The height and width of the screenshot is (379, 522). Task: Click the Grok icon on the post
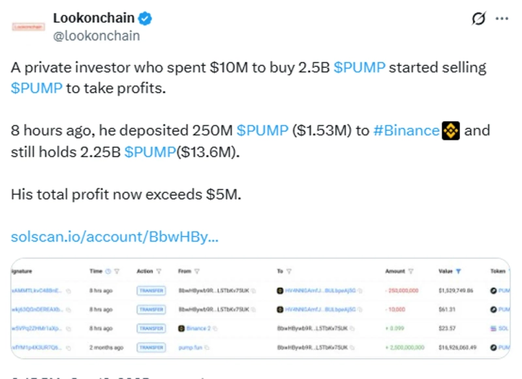coord(479,19)
